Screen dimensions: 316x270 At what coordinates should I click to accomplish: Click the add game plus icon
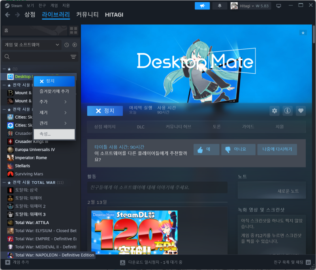pos(8,262)
